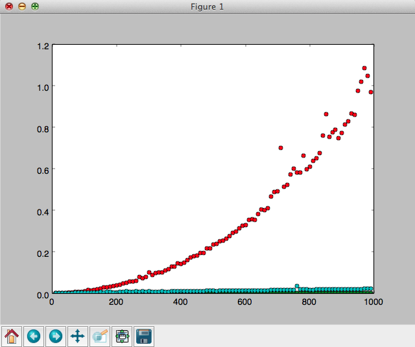Click the y-axis tick label 1.2
The height and width of the screenshot is (347, 415).
tap(43, 46)
